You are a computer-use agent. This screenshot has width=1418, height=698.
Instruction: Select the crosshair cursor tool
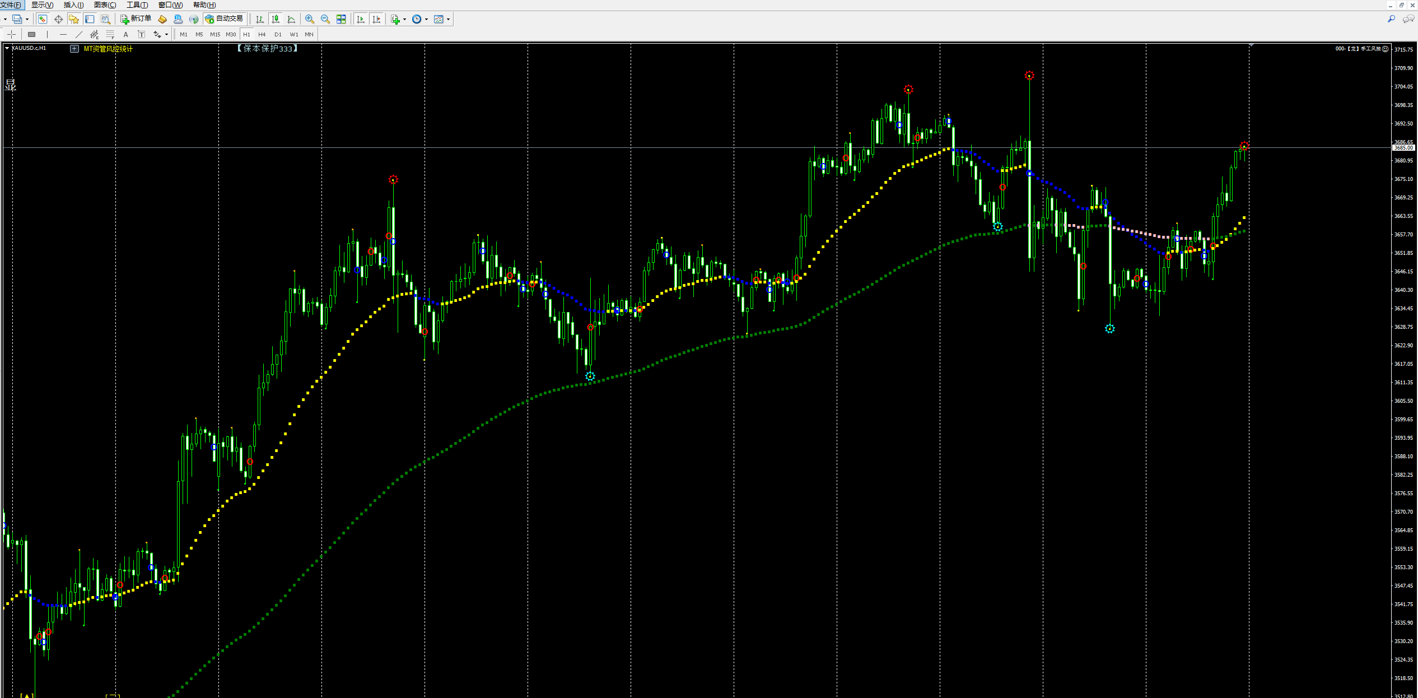click(12, 35)
